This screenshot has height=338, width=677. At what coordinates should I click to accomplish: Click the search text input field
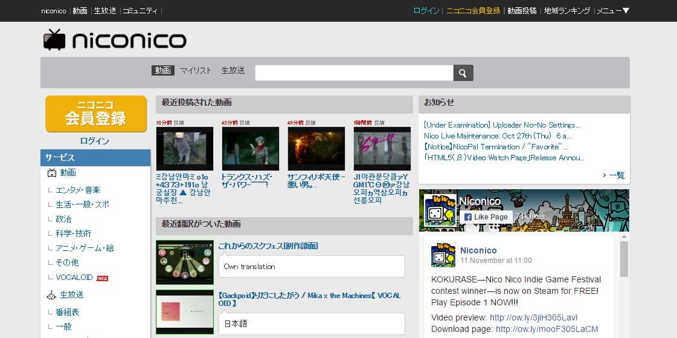[x=354, y=73]
